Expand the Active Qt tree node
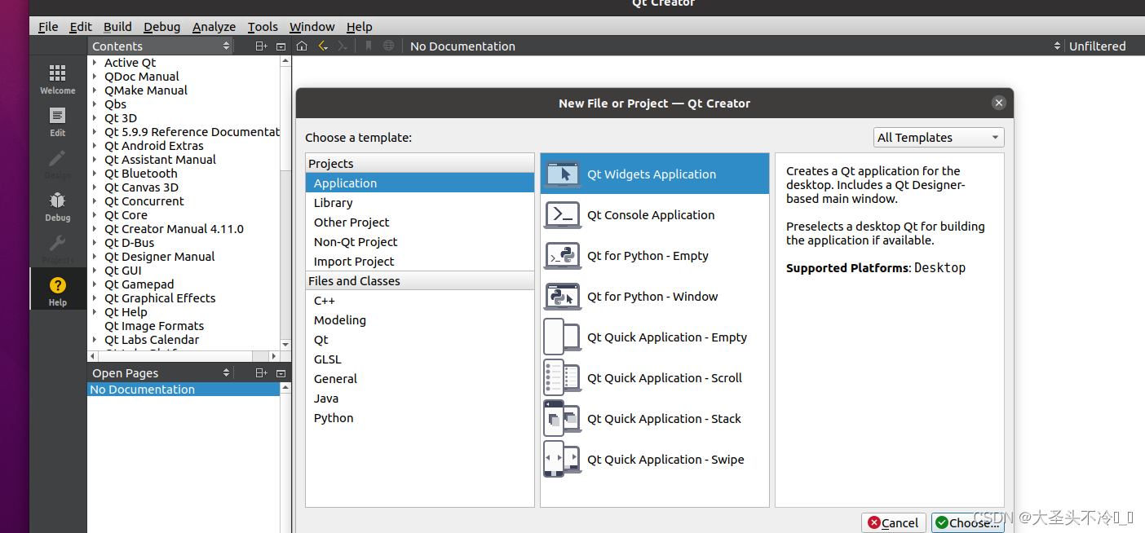 [x=95, y=63]
